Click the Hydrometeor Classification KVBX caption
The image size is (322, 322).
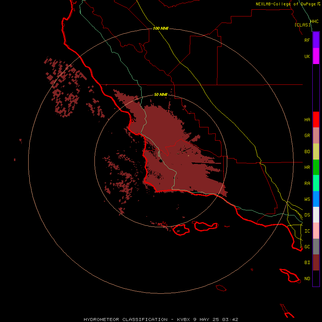point(161,319)
